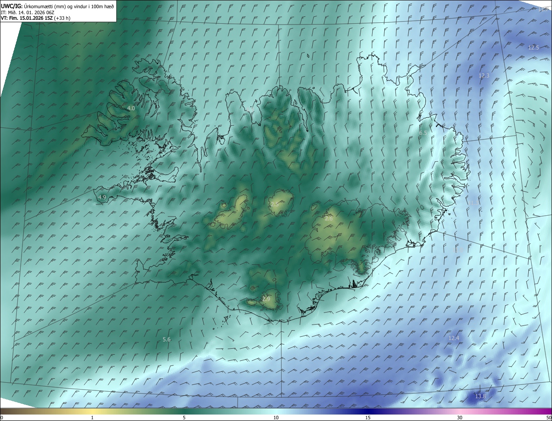552x421 pixels.
Task: Click the '30' tick on the color scale
Action: (x=460, y=418)
